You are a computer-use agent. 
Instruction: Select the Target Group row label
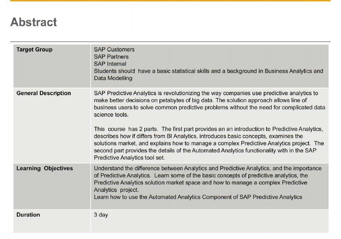(x=35, y=50)
